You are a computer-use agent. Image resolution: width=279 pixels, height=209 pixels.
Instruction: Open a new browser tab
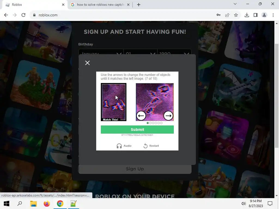coord(139,5)
